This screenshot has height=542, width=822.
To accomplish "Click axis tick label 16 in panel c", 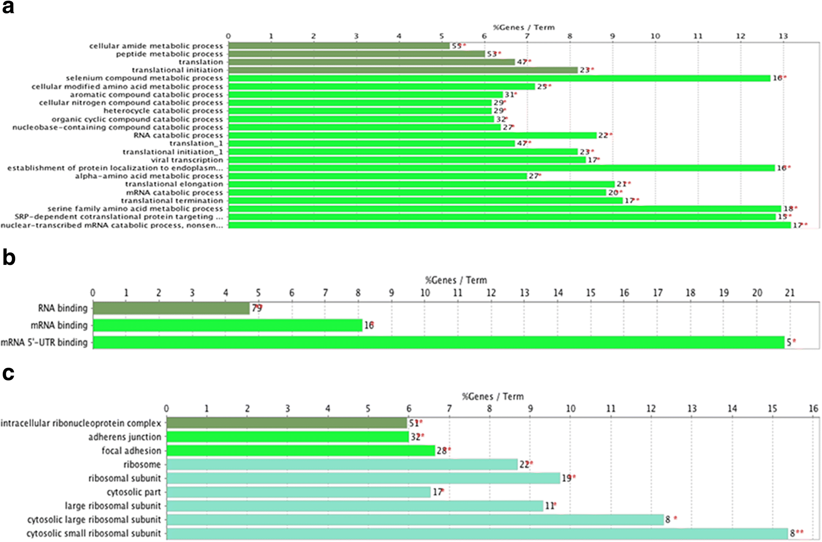I will click(813, 408).
